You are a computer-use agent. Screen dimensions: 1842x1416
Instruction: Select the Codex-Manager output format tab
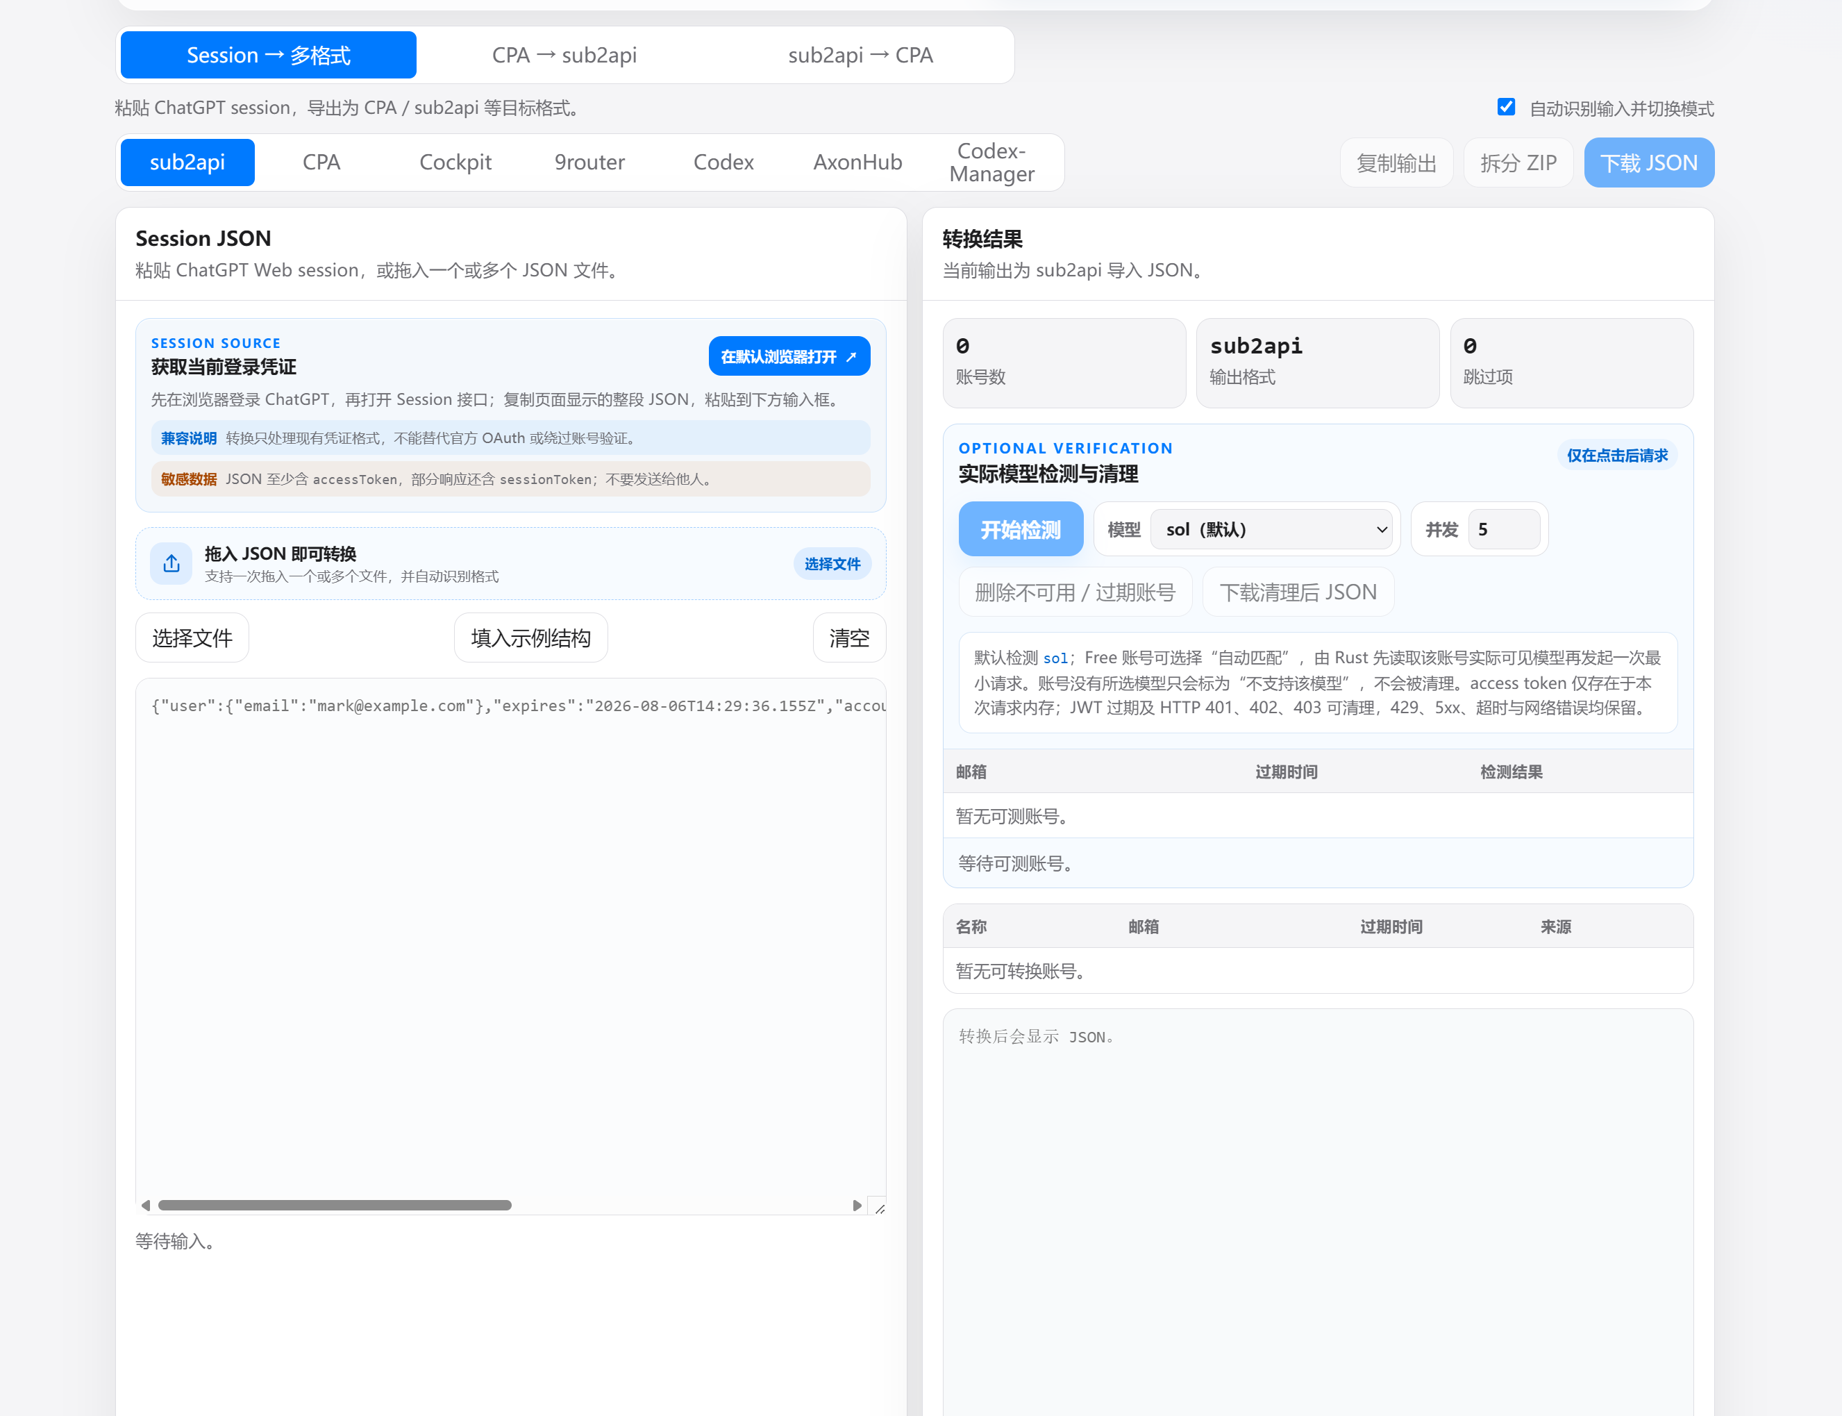tap(991, 162)
